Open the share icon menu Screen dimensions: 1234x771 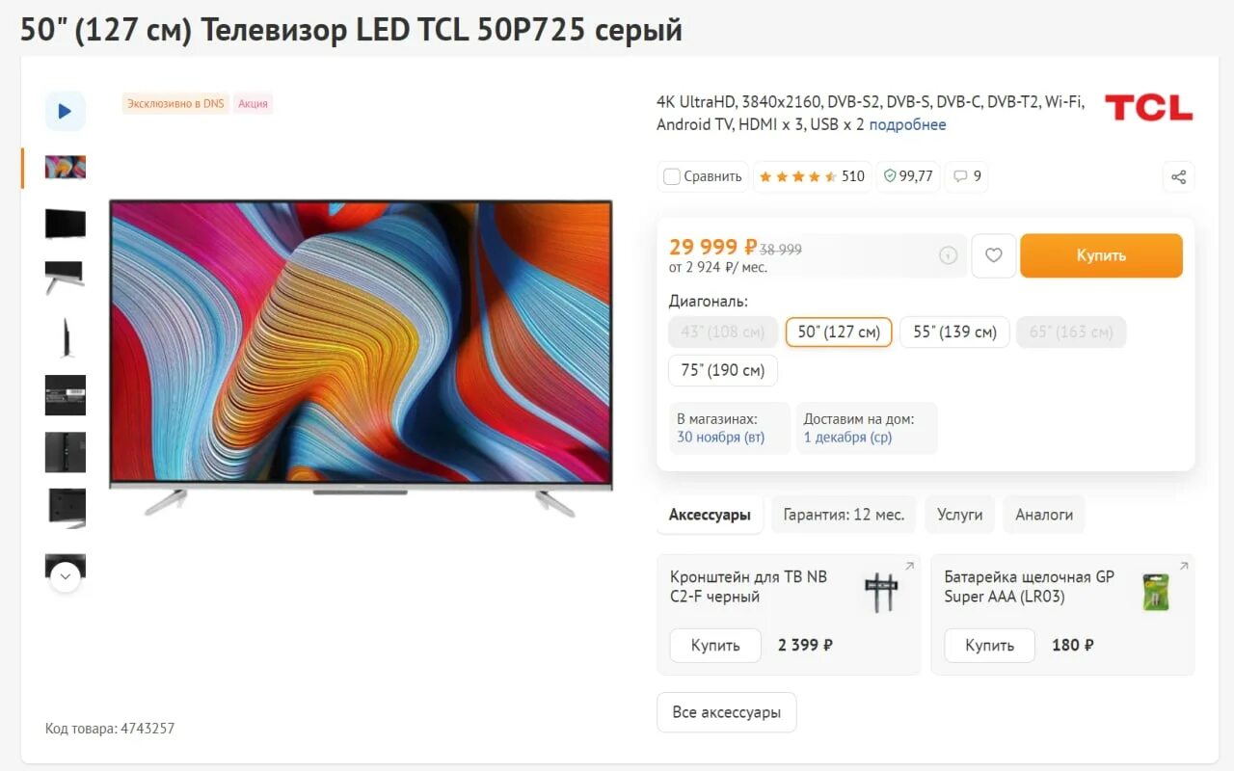(1178, 176)
